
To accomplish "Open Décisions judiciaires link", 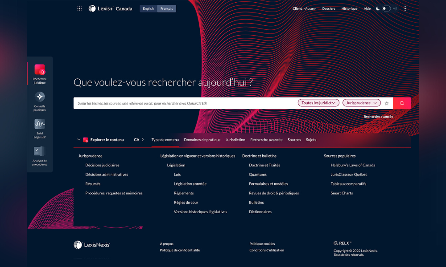I will pyautogui.click(x=102, y=165).
